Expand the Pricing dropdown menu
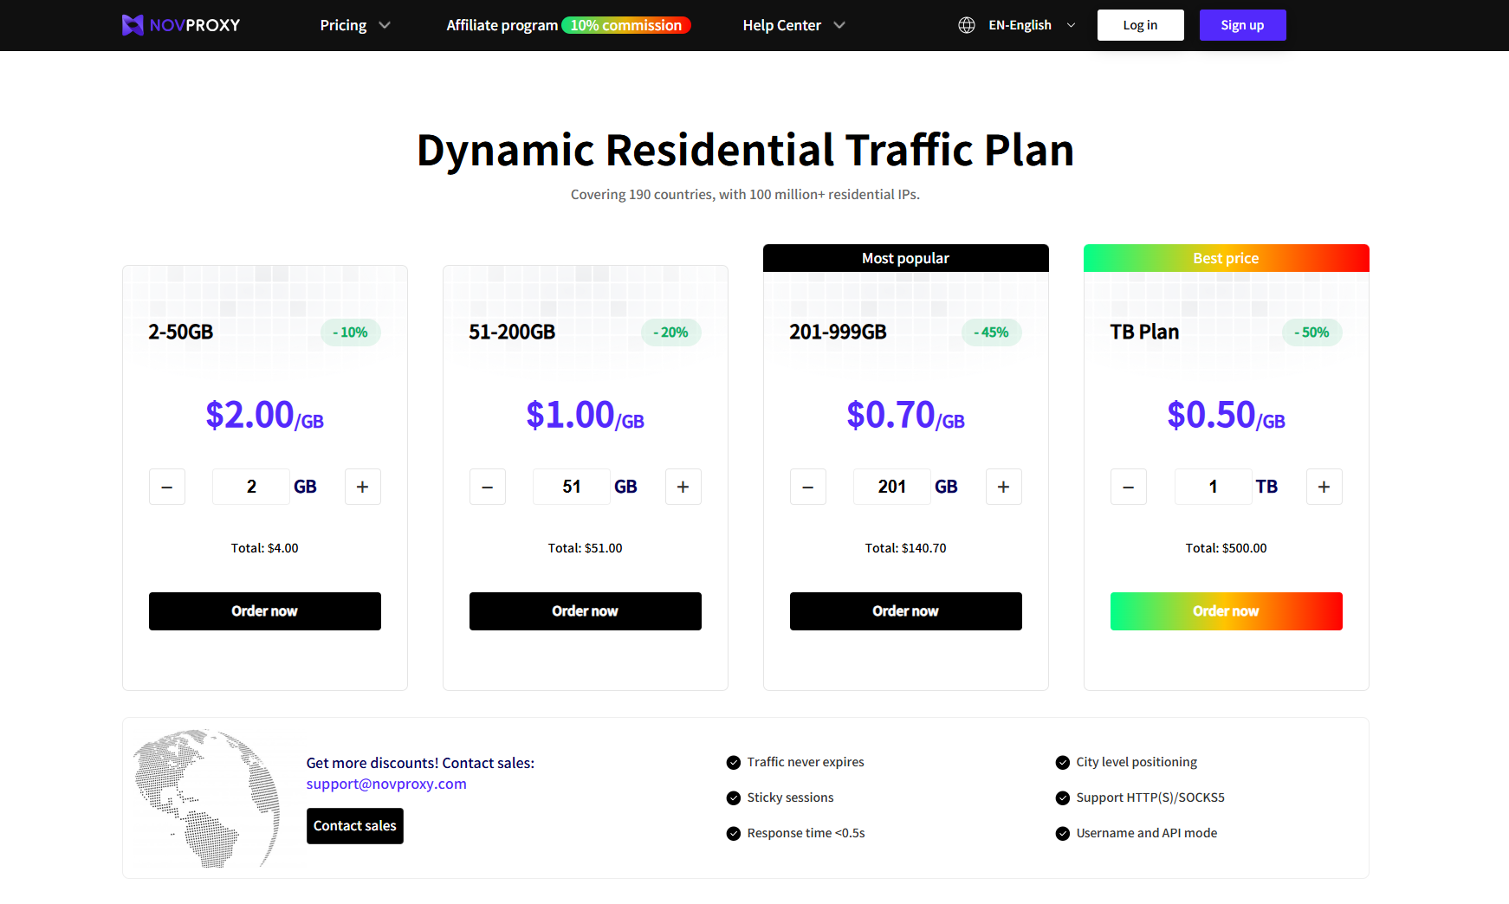The width and height of the screenshot is (1509, 904). coord(355,25)
